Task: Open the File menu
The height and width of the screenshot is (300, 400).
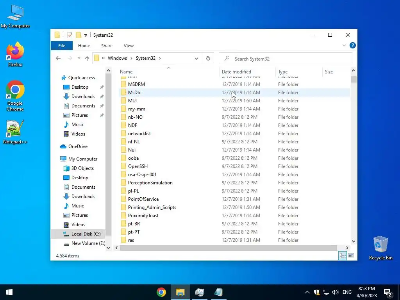Action: [x=62, y=46]
